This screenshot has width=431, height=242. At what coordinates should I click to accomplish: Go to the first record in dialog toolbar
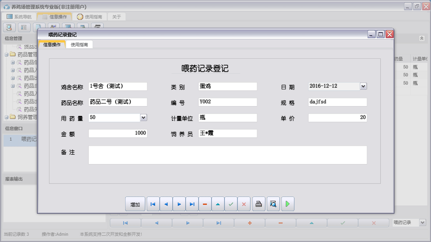pyautogui.click(x=153, y=204)
